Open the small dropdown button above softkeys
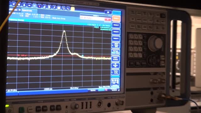This screenshot has height=113, width=201. 108,12
